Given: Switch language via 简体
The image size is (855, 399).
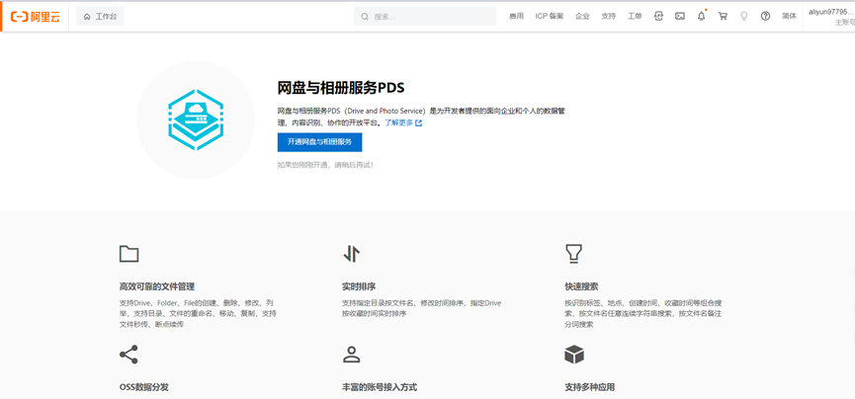Looking at the screenshot, I should 789,17.
